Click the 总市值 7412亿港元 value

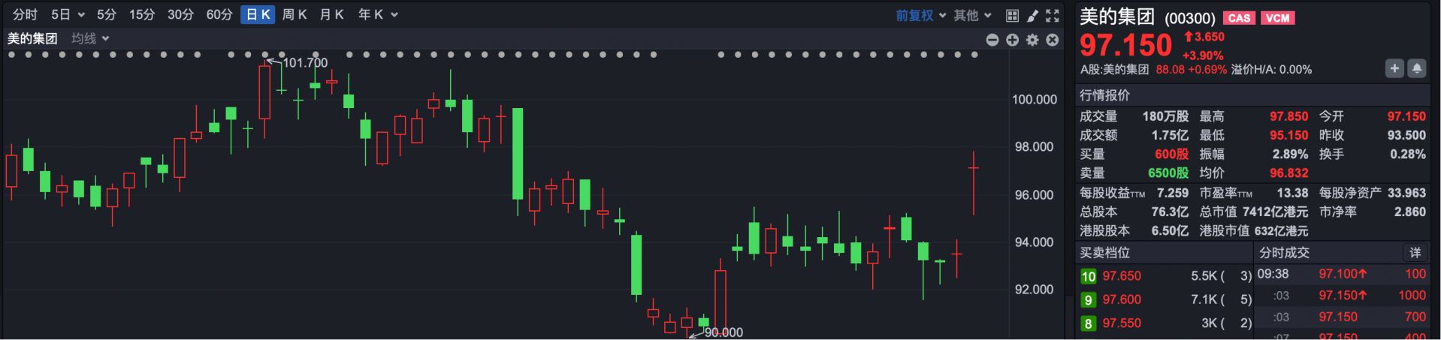1275,212
